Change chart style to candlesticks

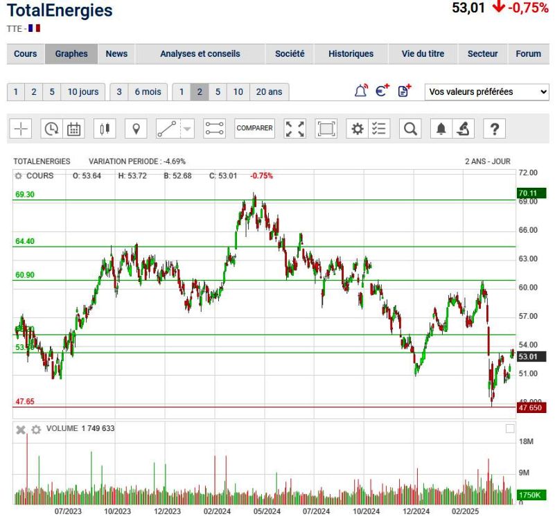point(105,128)
